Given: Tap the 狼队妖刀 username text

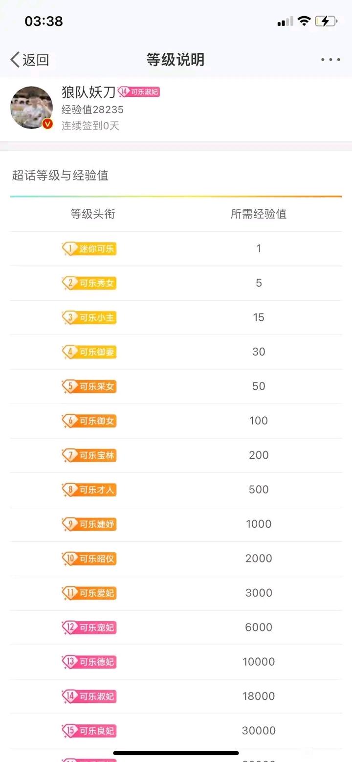Looking at the screenshot, I should click(88, 91).
